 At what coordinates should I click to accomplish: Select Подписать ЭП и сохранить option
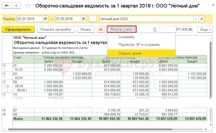coord(139,45)
